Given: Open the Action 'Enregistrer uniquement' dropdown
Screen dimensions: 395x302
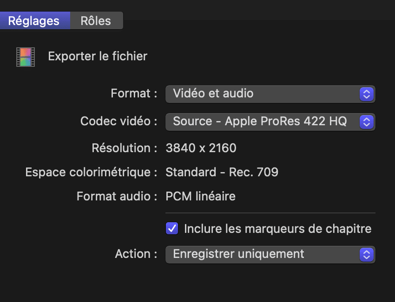Looking at the screenshot, I should [270, 255].
